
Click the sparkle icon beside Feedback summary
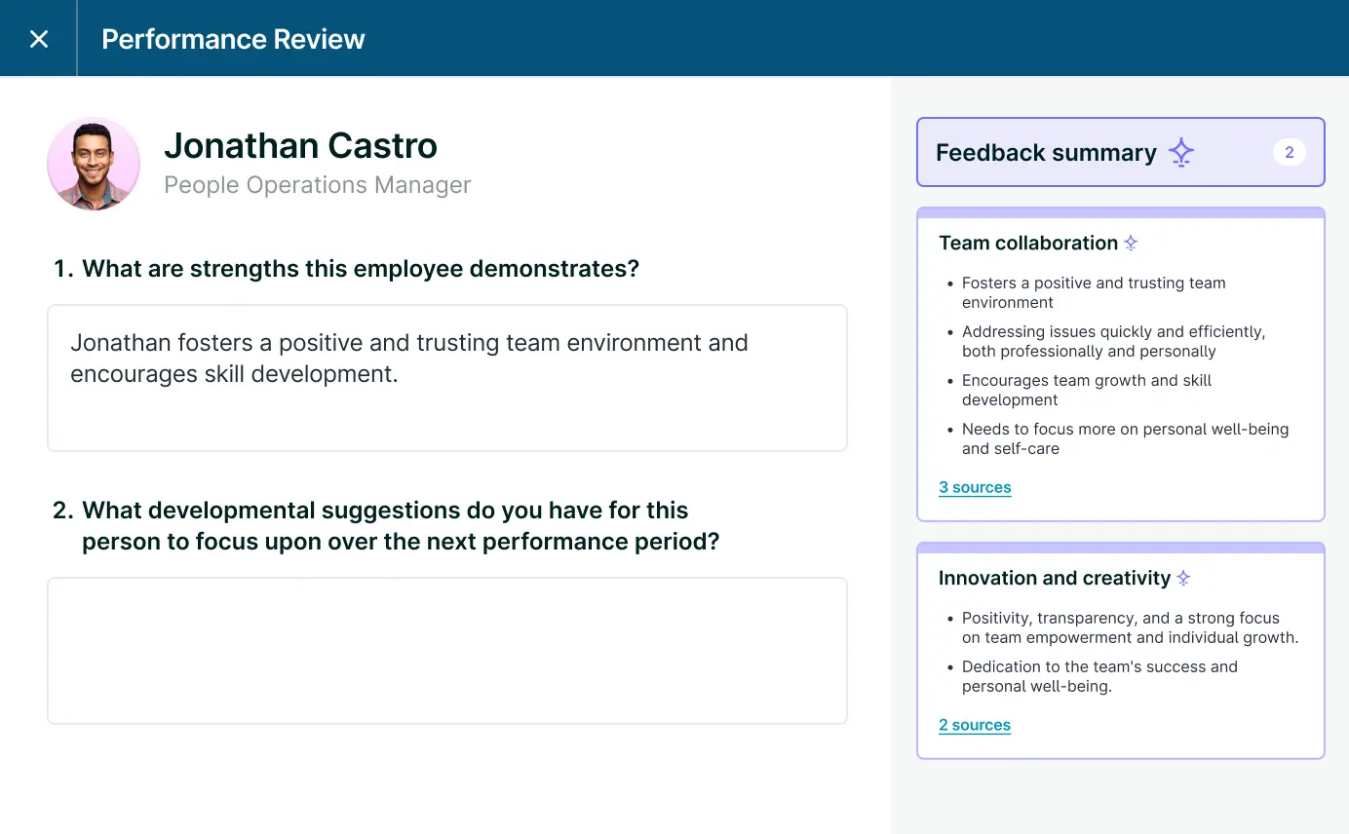(1180, 153)
